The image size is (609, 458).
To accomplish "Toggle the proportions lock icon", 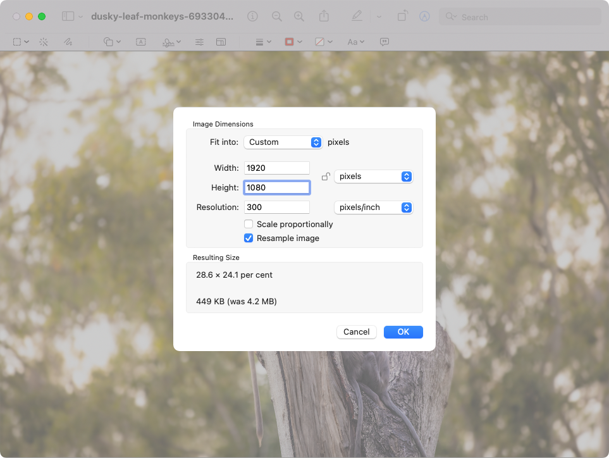I will [x=326, y=176].
